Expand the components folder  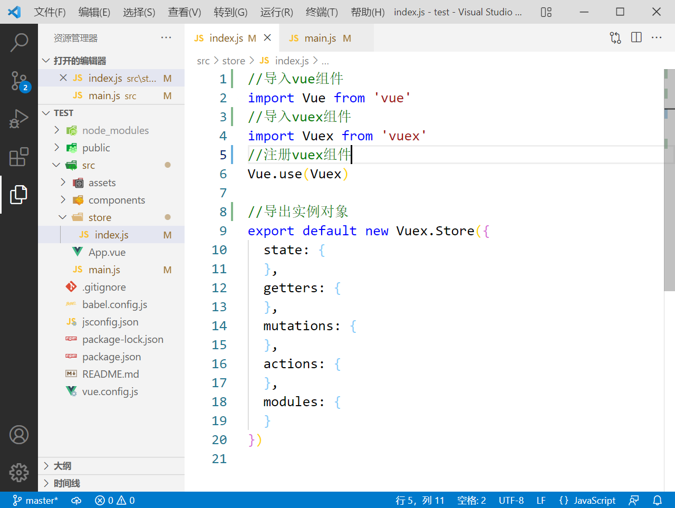point(111,200)
